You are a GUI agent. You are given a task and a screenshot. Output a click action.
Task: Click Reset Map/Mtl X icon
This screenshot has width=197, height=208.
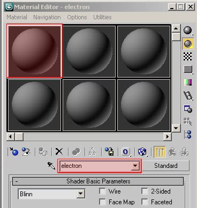59,152
